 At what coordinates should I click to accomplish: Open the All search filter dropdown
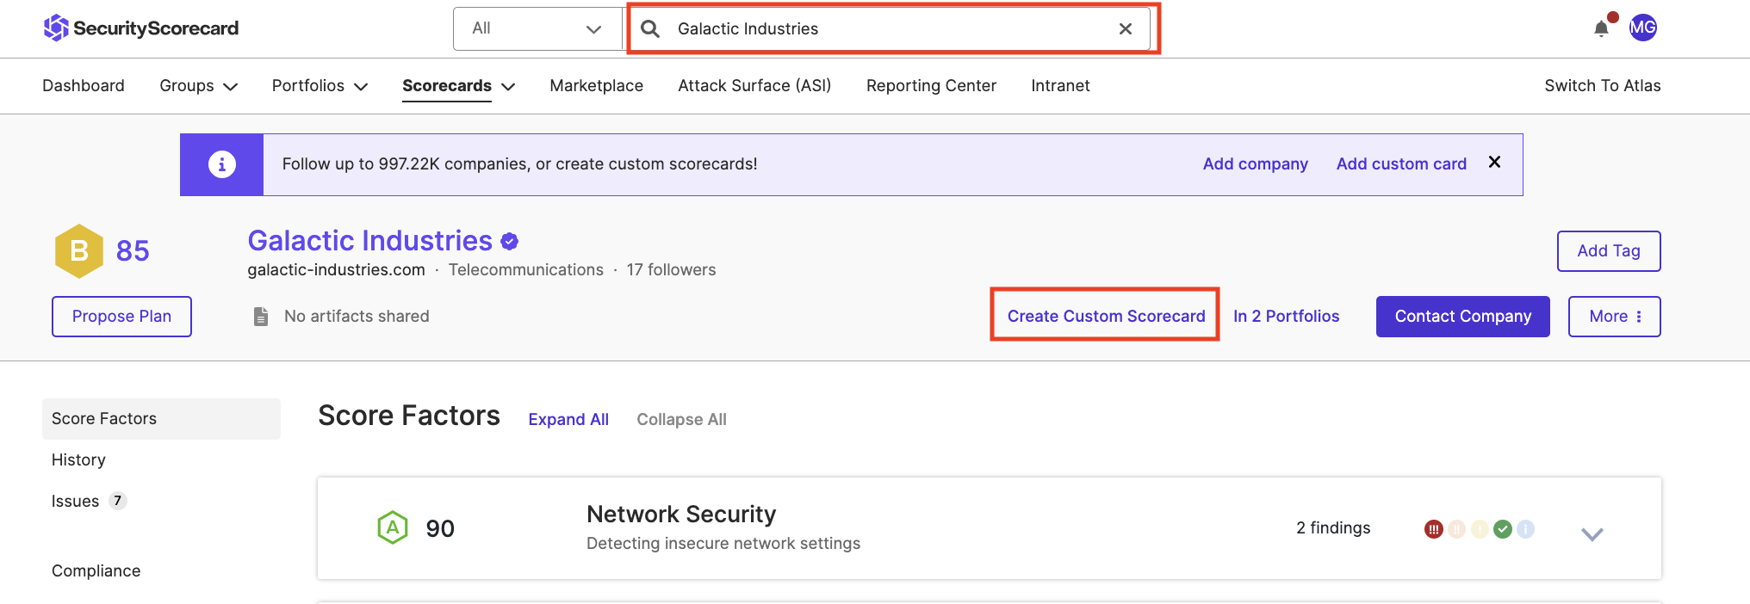pos(537,28)
